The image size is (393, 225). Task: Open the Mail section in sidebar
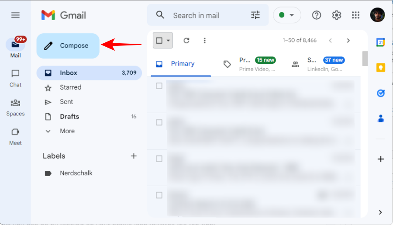(x=15, y=47)
